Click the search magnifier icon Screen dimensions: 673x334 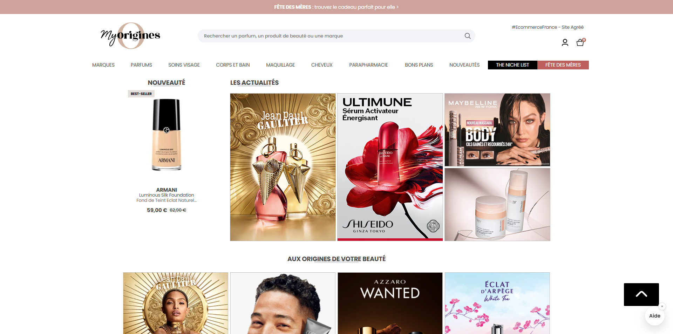click(468, 36)
